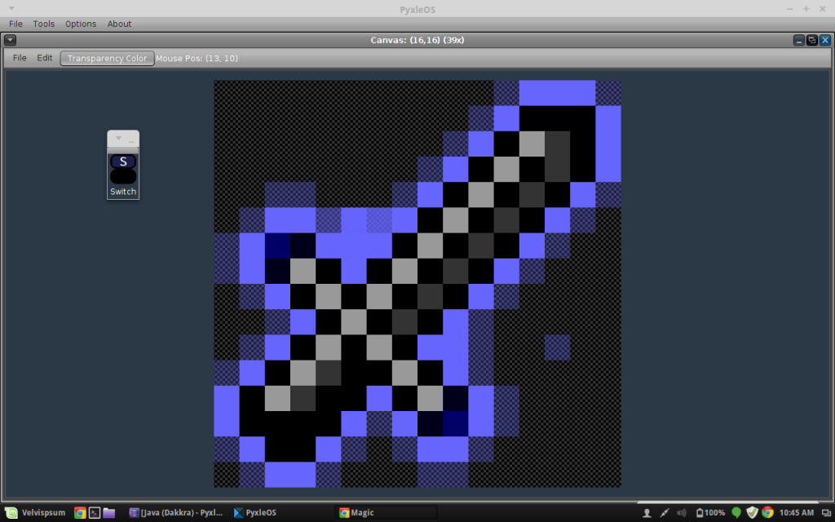Expand the dropdown arrow on the Switch palette
Viewport: 835px width, 522px height.
point(117,138)
